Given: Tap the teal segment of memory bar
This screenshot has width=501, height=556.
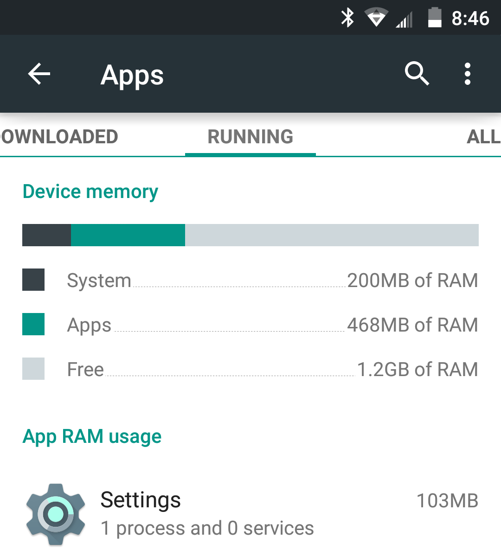Looking at the screenshot, I should tap(128, 235).
